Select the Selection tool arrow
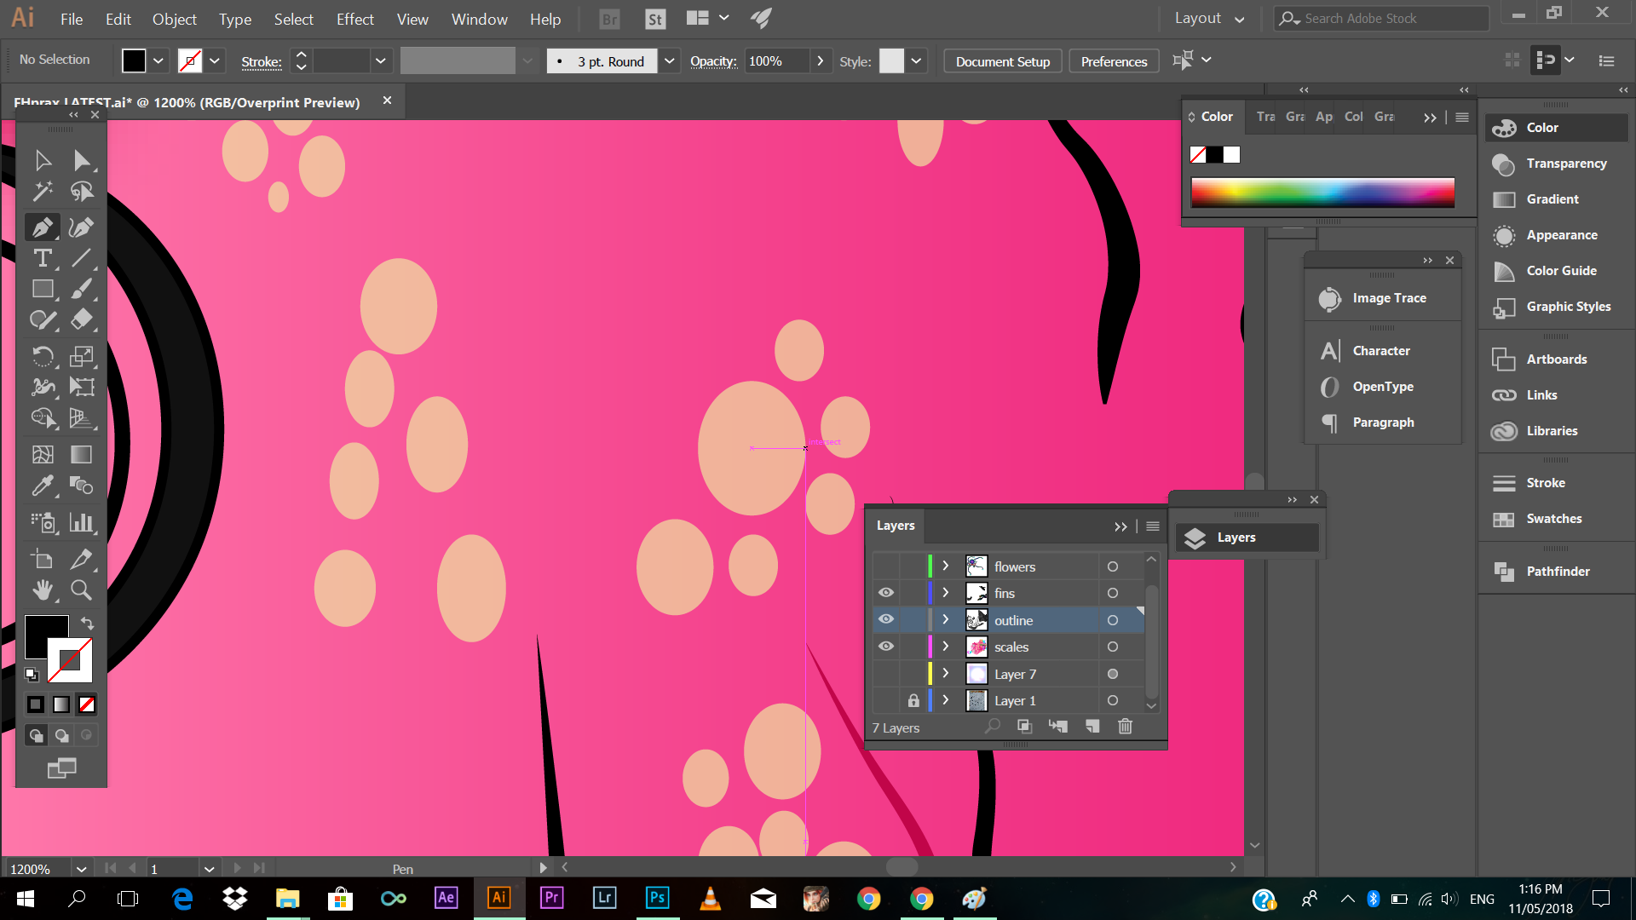Screen dimensions: 1636x920 point(43,160)
